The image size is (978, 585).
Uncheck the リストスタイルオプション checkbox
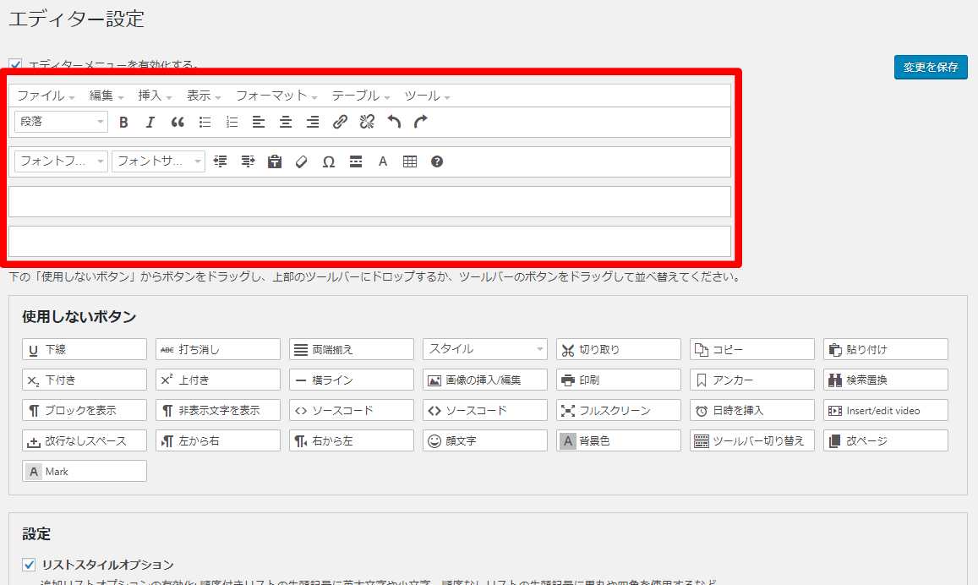(x=29, y=565)
